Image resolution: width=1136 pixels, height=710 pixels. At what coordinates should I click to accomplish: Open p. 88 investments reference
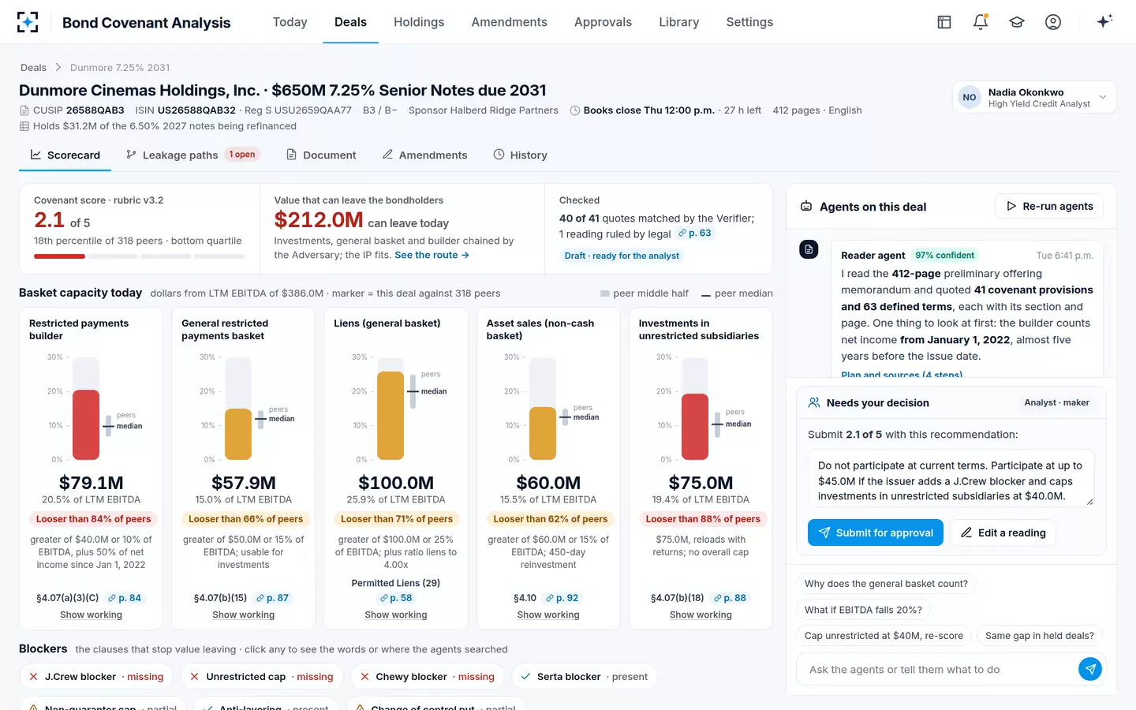pyautogui.click(x=730, y=598)
